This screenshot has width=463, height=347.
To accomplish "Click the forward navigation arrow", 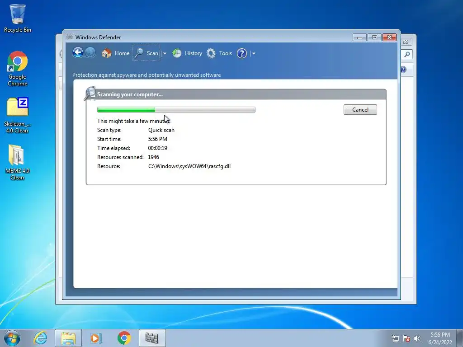I will pos(90,53).
